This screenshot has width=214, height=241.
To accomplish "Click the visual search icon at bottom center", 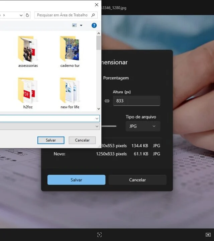I will [x=99, y=235].
